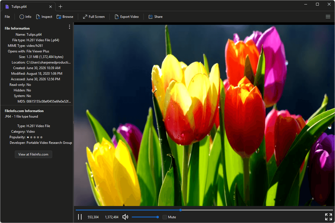Click the volume slider handle

(158, 217)
